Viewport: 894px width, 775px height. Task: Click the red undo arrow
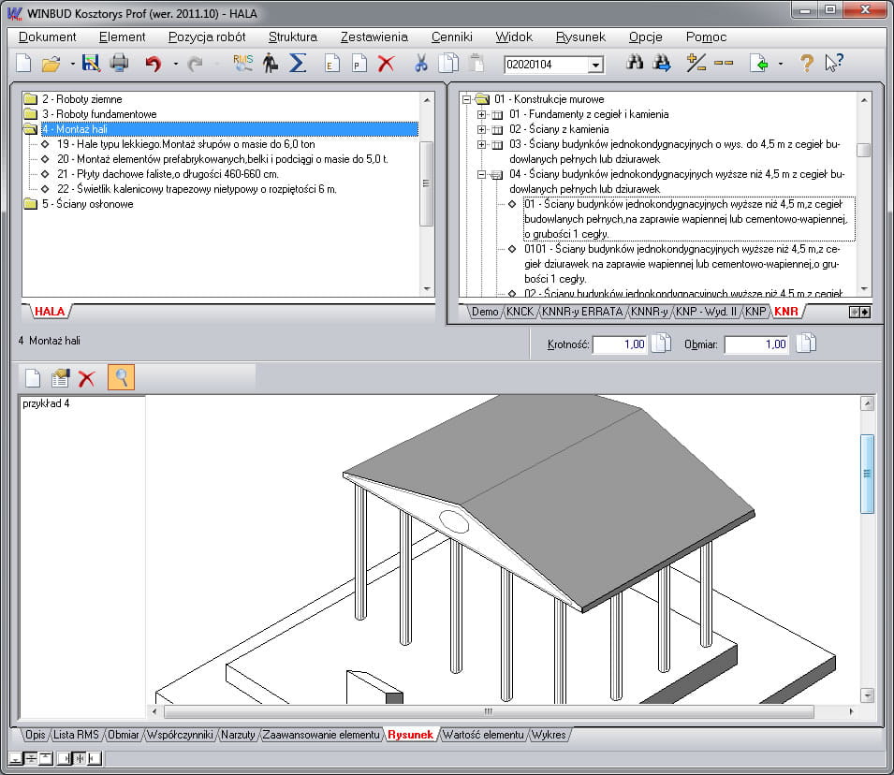tap(153, 64)
